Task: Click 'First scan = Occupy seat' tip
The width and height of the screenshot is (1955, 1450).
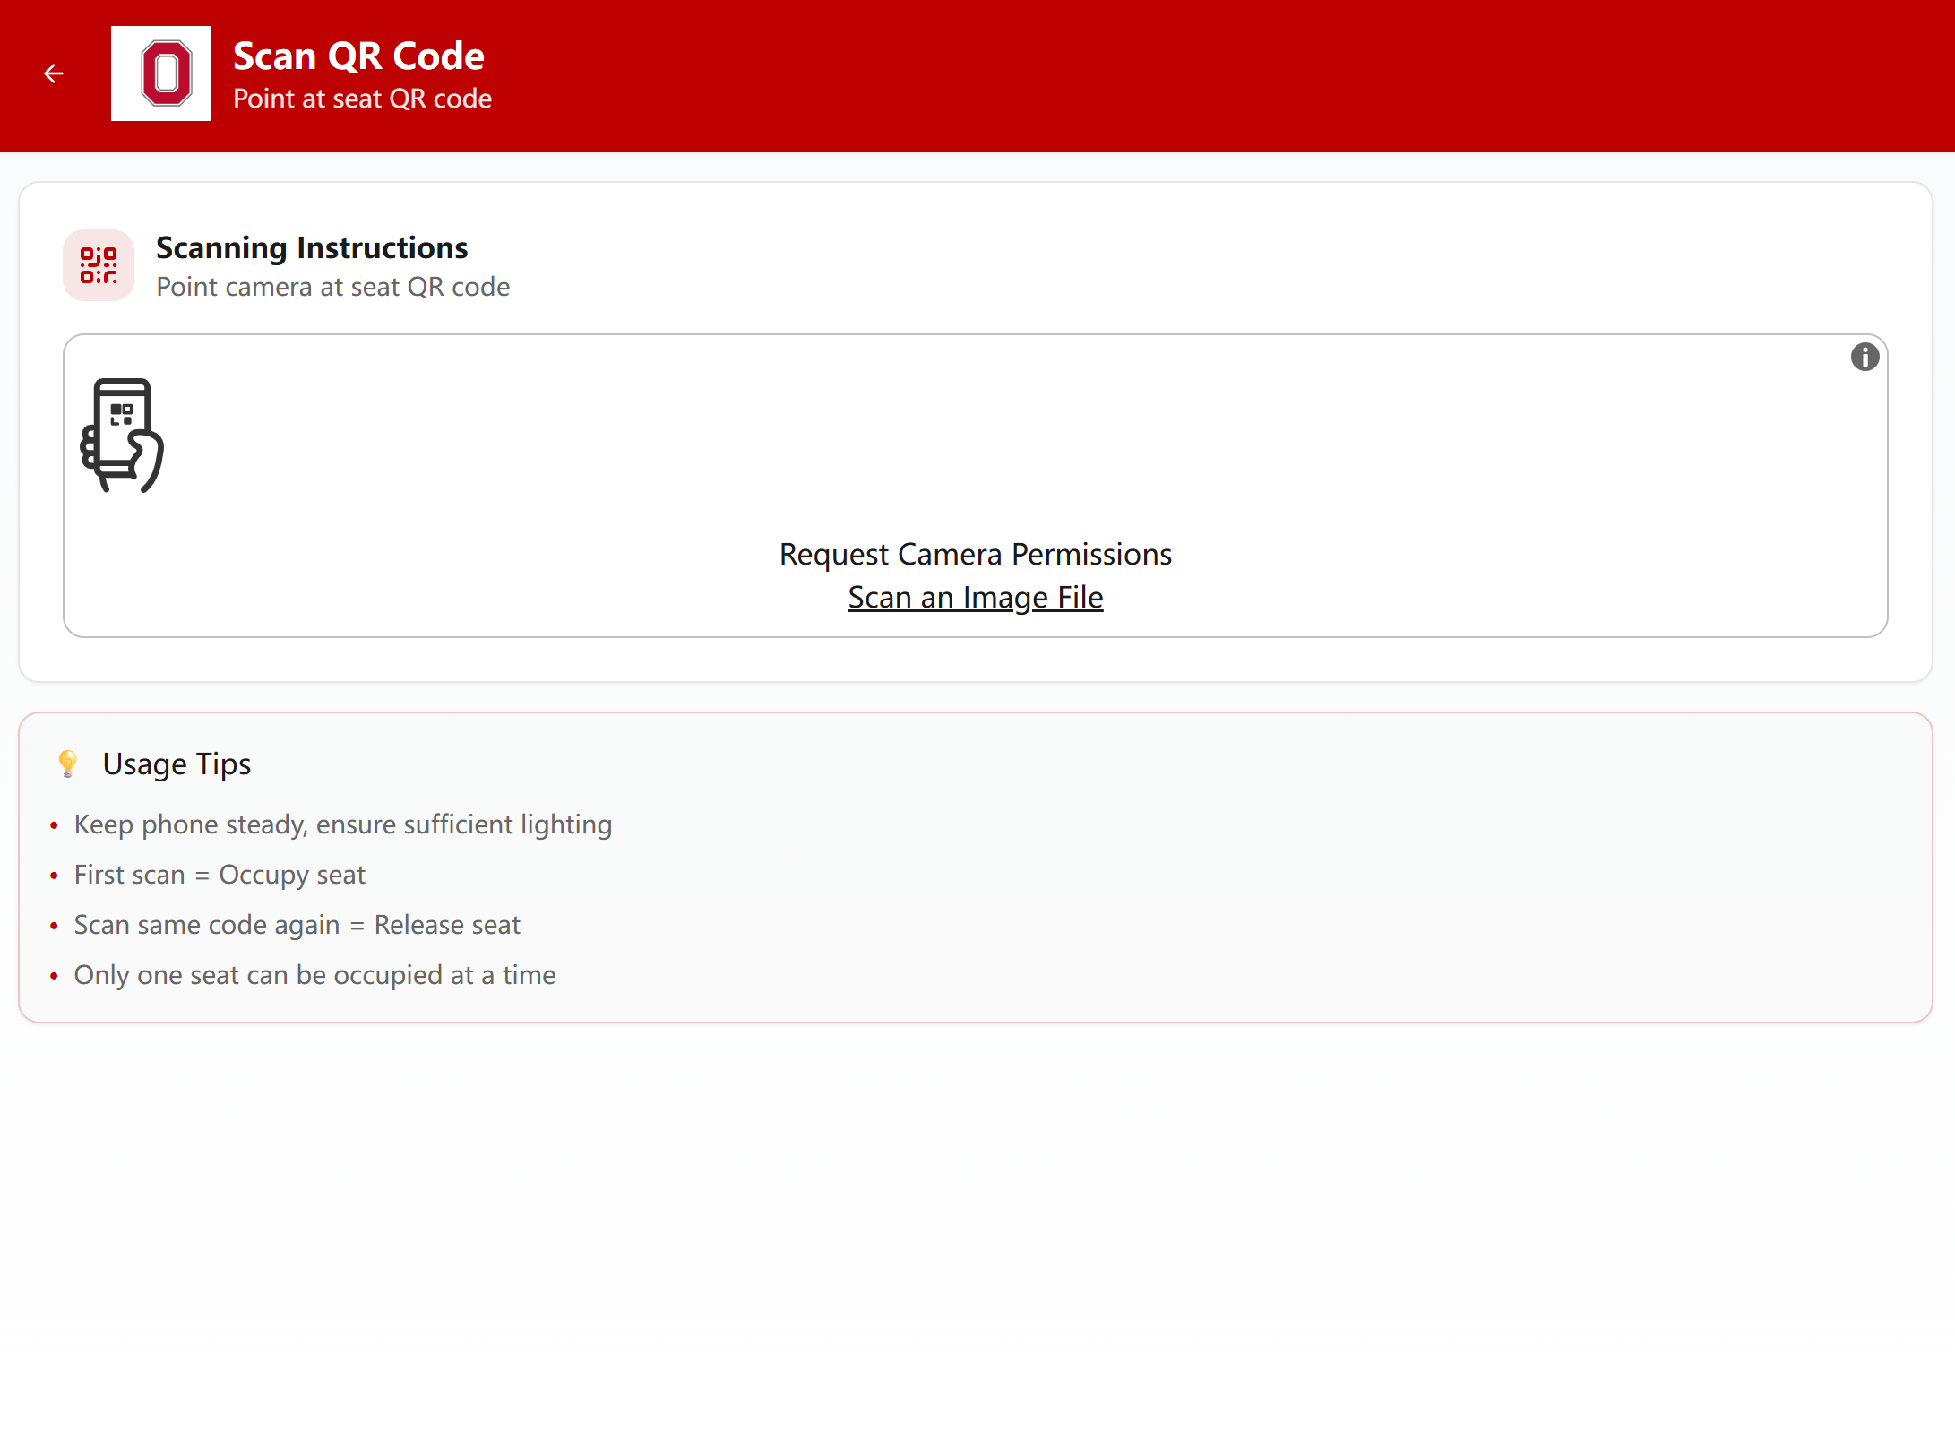Action: tap(220, 875)
